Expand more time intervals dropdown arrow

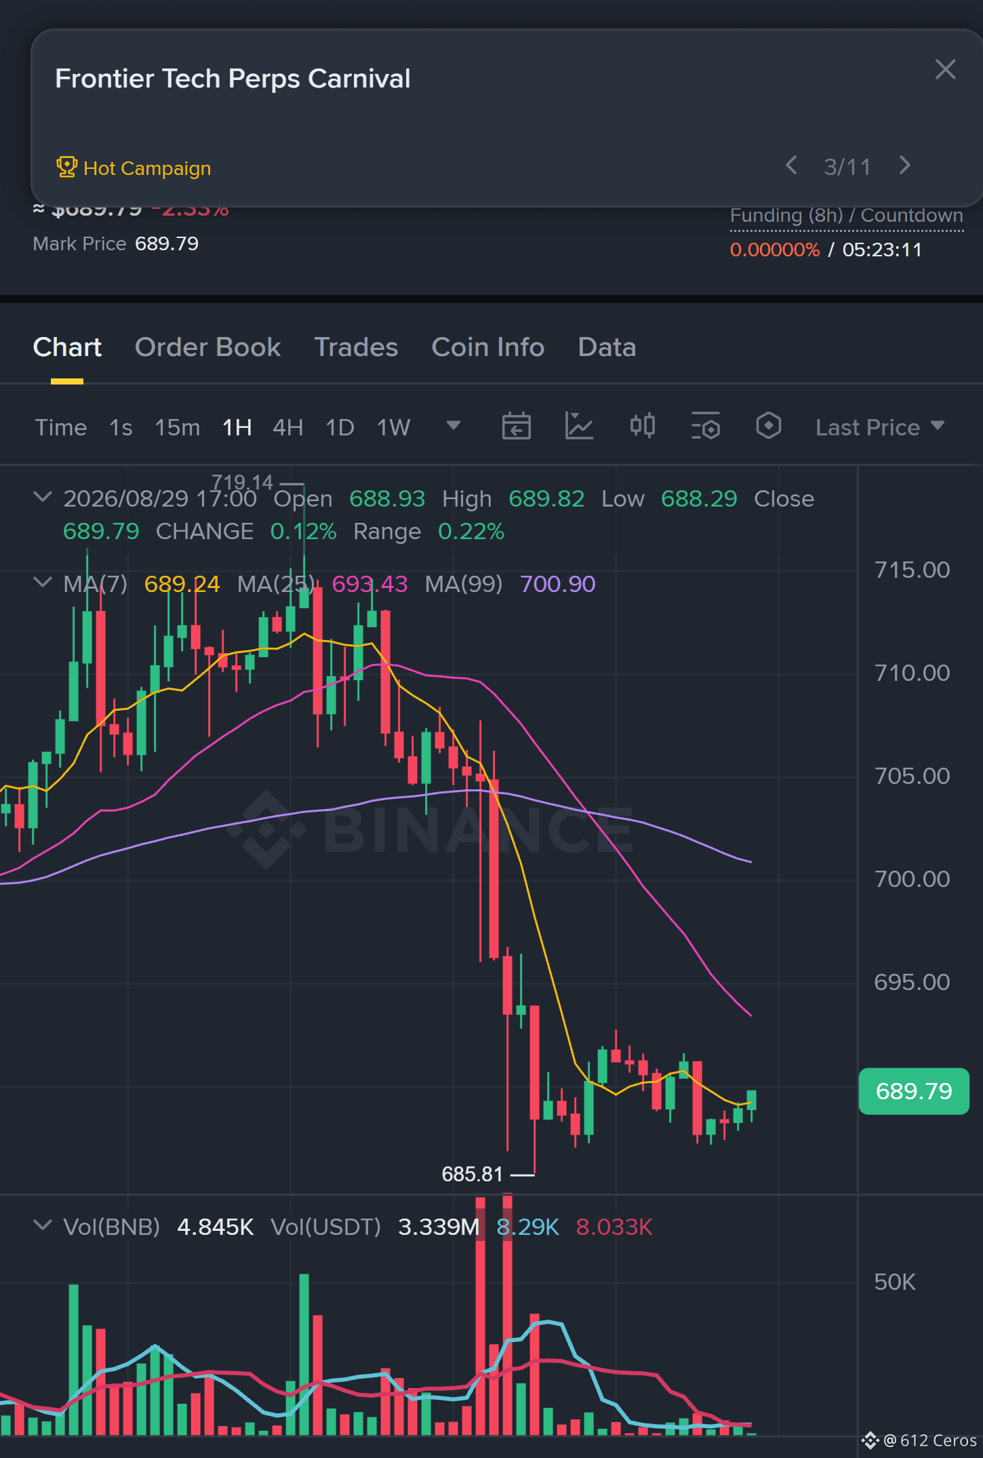click(x=454, y=426)
